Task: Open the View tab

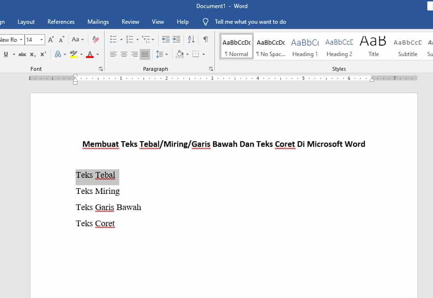Action: click(x=158, y=22)
